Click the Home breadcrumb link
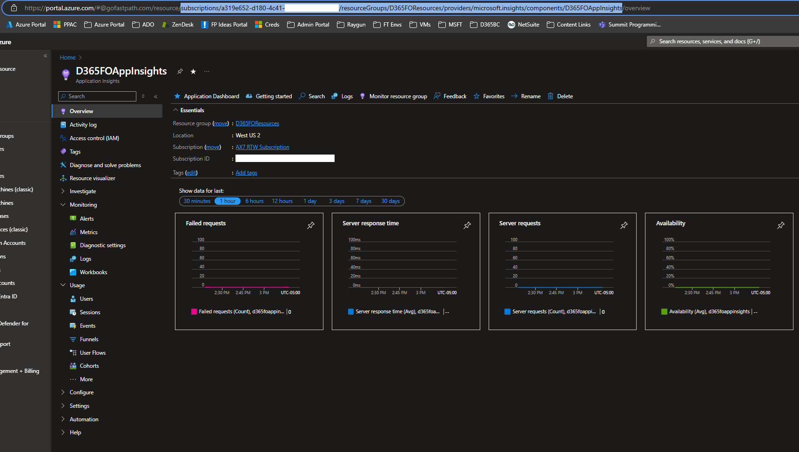Image resolution: width=799 pixels, height=452 pixels. point(67,58)
